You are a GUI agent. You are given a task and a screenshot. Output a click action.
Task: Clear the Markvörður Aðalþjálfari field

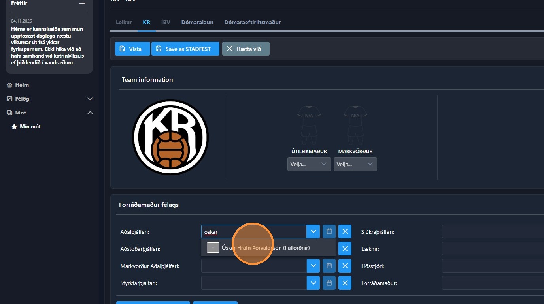pyautogui.click(x=345, y=266)
